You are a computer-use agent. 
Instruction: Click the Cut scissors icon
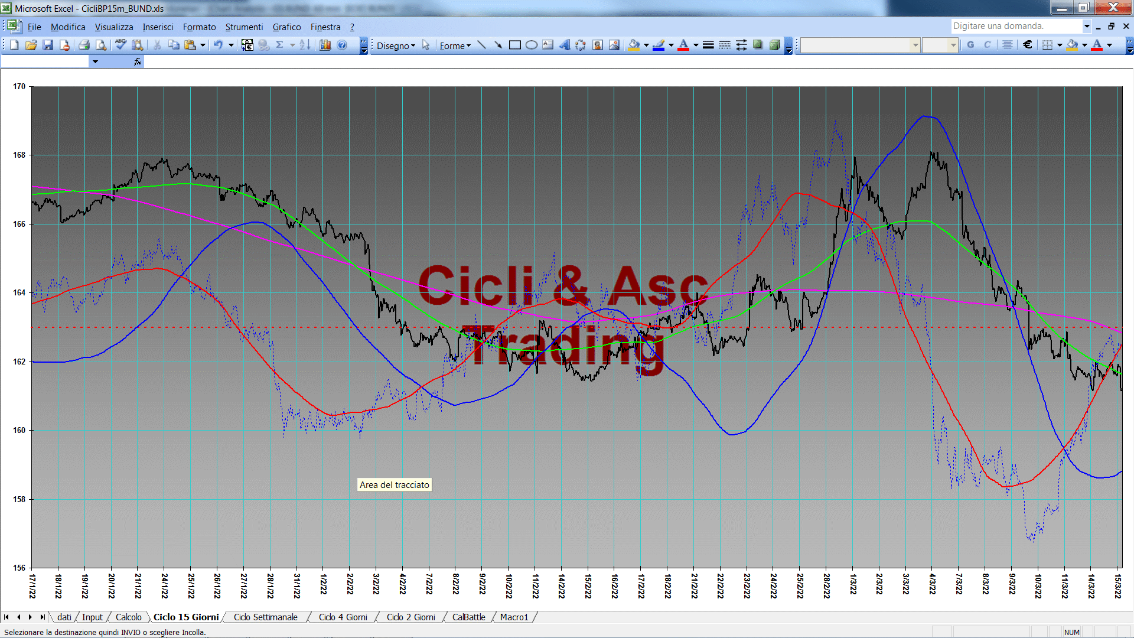coord(157,45)
